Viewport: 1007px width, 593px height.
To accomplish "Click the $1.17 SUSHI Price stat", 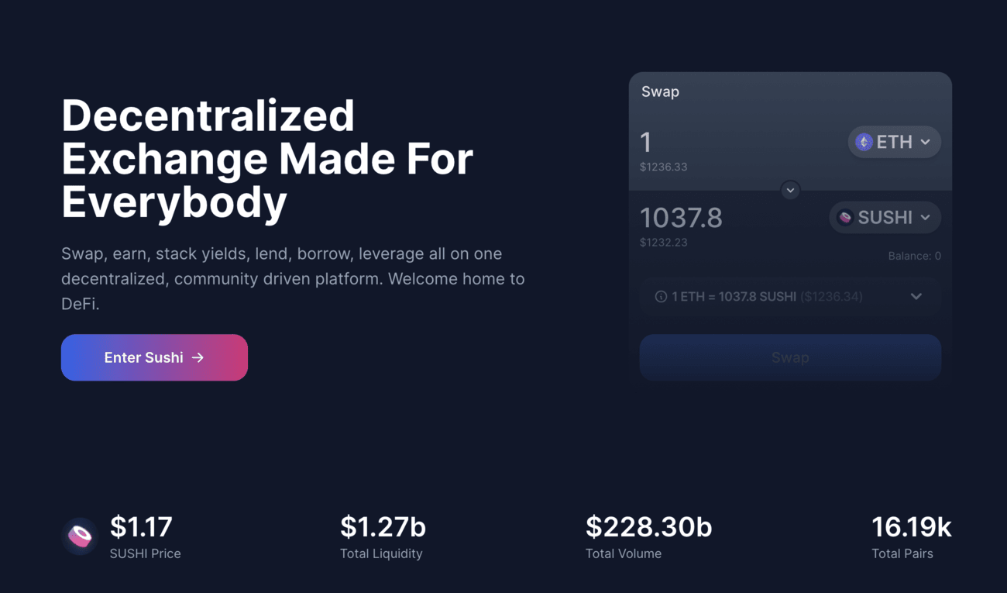I will pos(146,536).
